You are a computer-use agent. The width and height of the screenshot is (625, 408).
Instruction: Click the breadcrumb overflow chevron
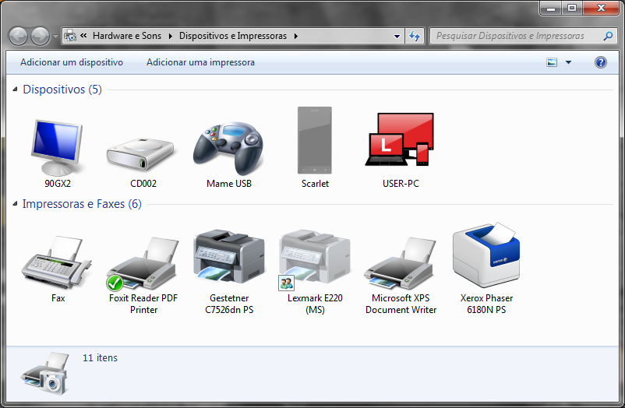(x=83, y=36)
